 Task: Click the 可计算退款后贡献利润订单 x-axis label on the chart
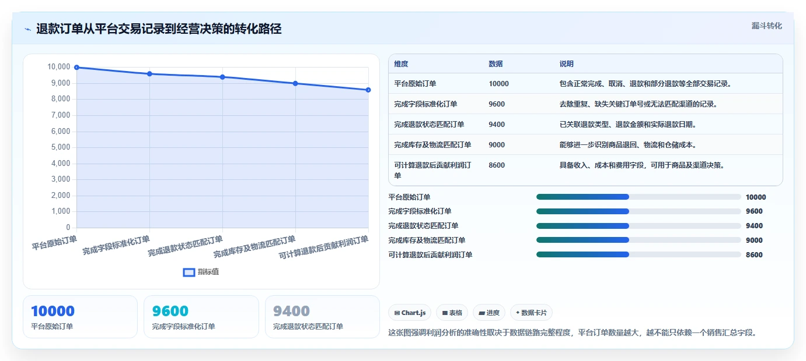pos(324,247)
